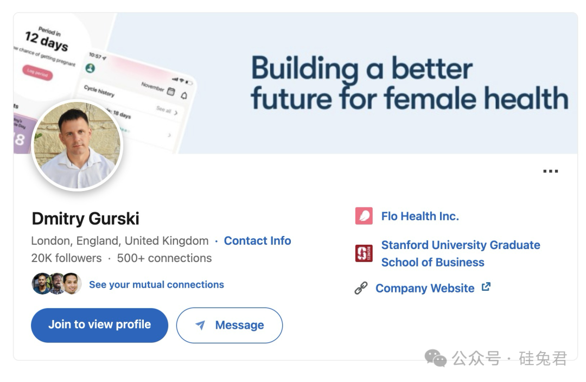Image resolution: width=586 pixels, height=382 pixels.
Task: Click the Message button
Action: pos(230,325)
